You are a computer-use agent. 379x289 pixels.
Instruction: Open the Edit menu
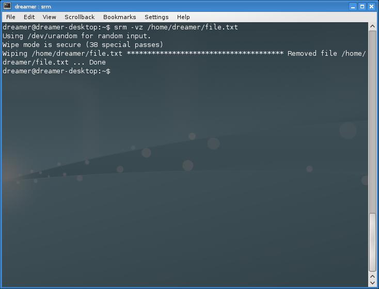29,17
